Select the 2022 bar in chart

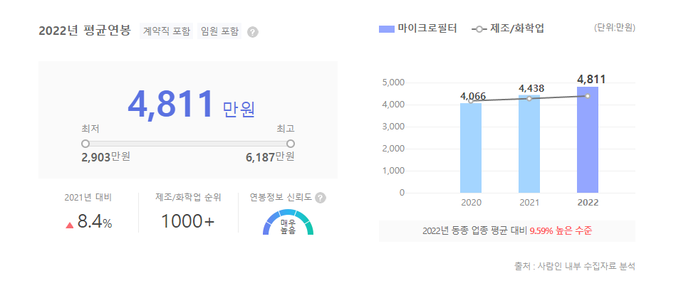(588, 140)
